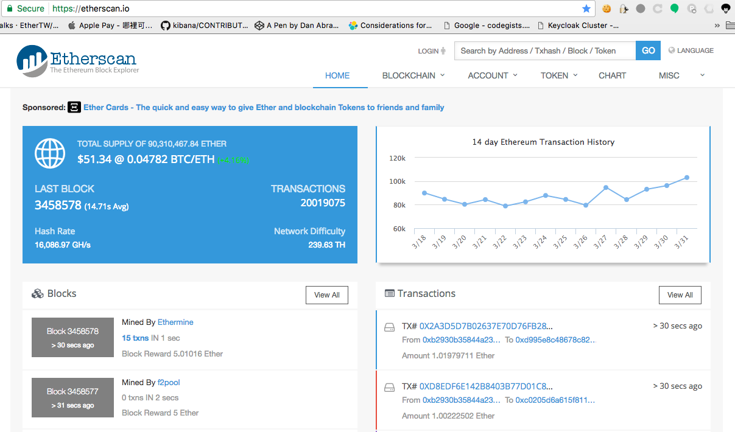Select the HOME tab
Screen dimensions: 735x432
pyautogui.click(x=337, y=75)
